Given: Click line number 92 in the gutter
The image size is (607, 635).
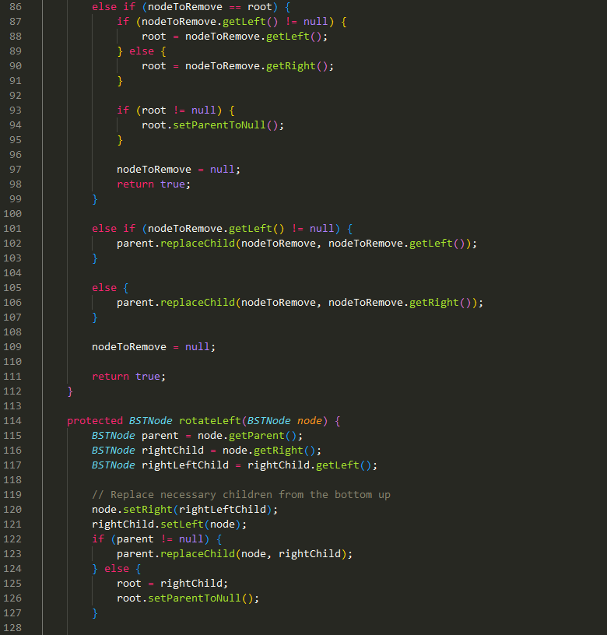Looking at the screenshot, I should [16, 96].
